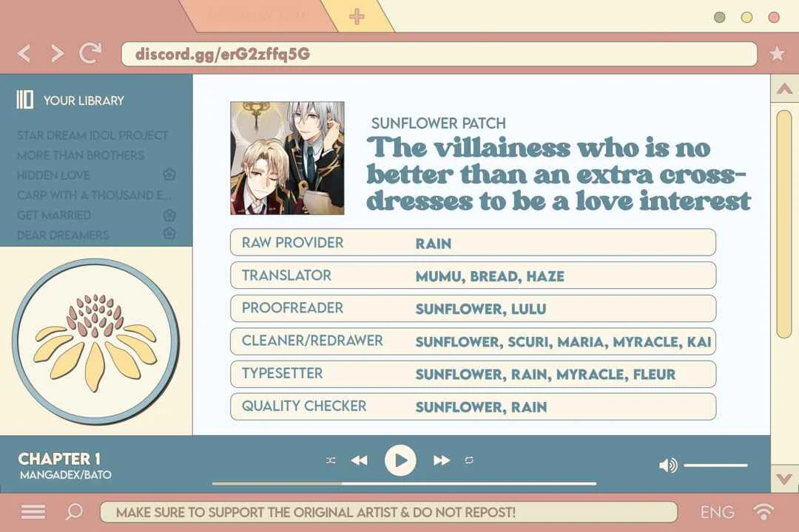Click the badge icon beside Dear Dreamers
The height and width of the screenshot is (532, 799).
pyautogui.click(x=169, y=233)
